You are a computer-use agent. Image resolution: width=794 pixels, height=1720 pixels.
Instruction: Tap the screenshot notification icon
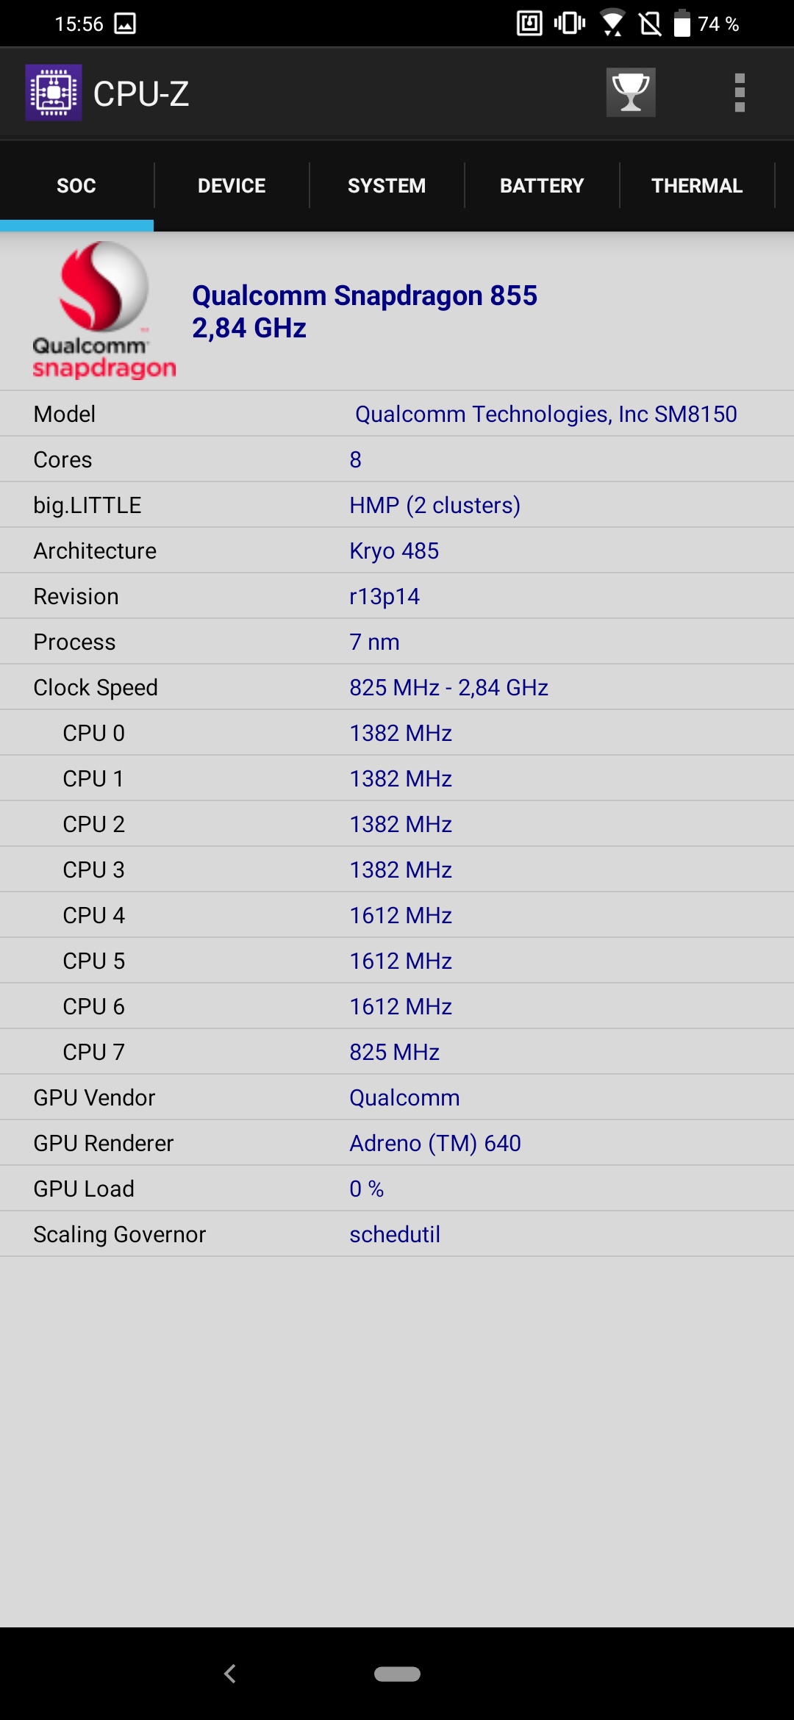125,24
